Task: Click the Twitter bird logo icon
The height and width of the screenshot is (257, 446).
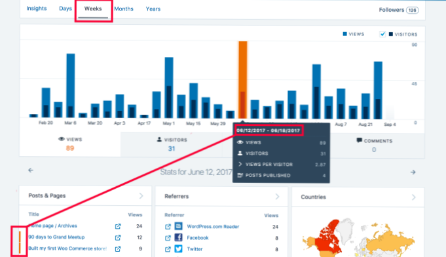Action: point(178,248)
